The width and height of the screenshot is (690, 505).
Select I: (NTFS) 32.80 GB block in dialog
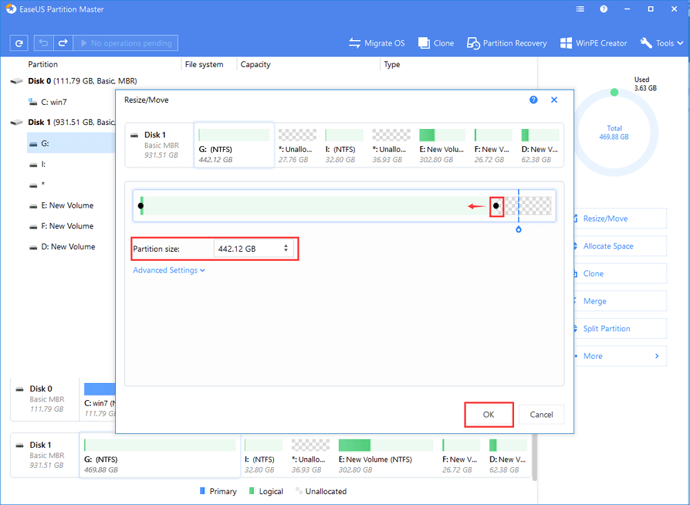click(x=344, y=146)
